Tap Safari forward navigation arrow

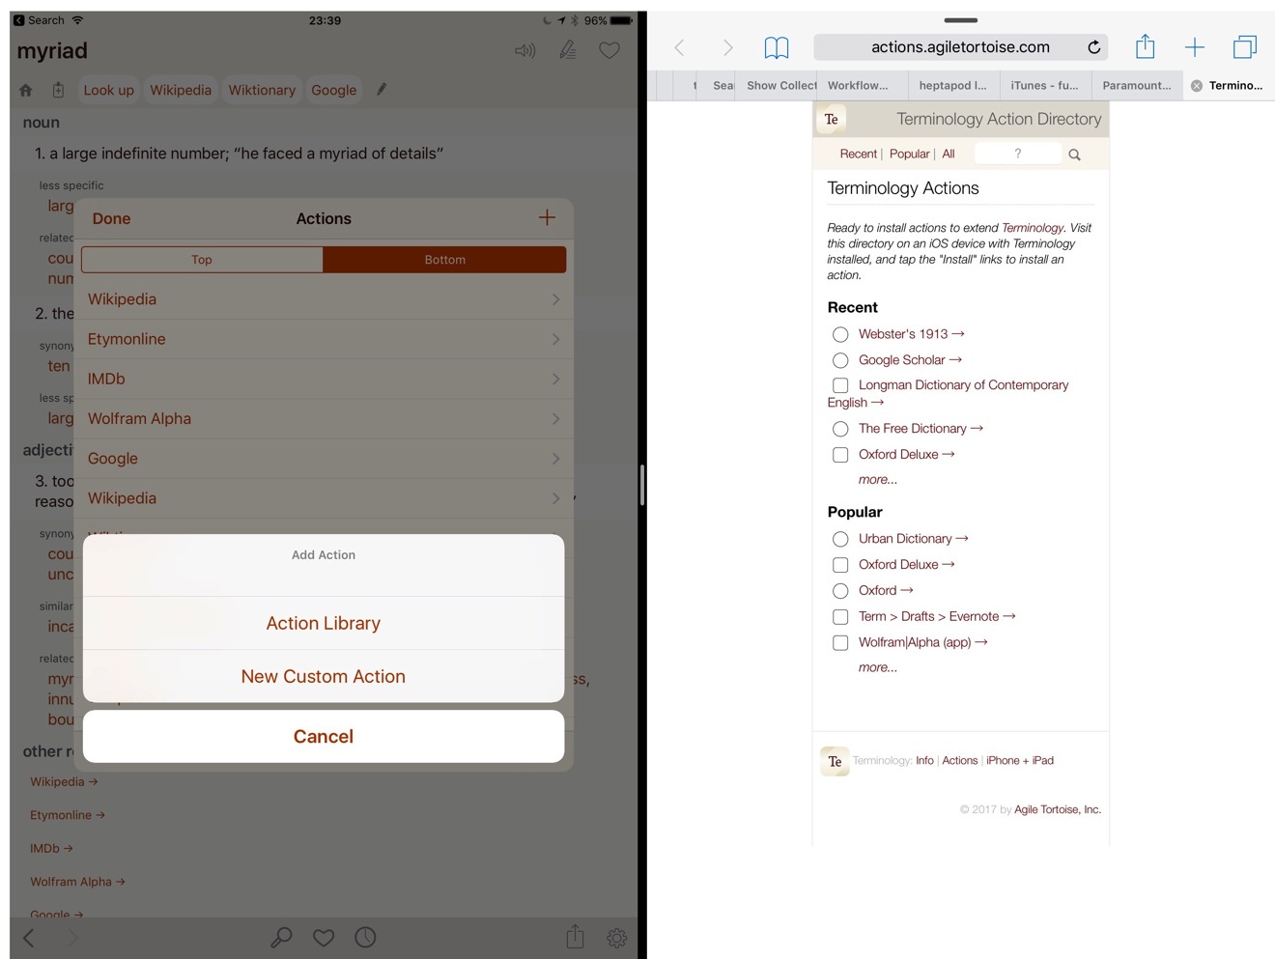727,47
